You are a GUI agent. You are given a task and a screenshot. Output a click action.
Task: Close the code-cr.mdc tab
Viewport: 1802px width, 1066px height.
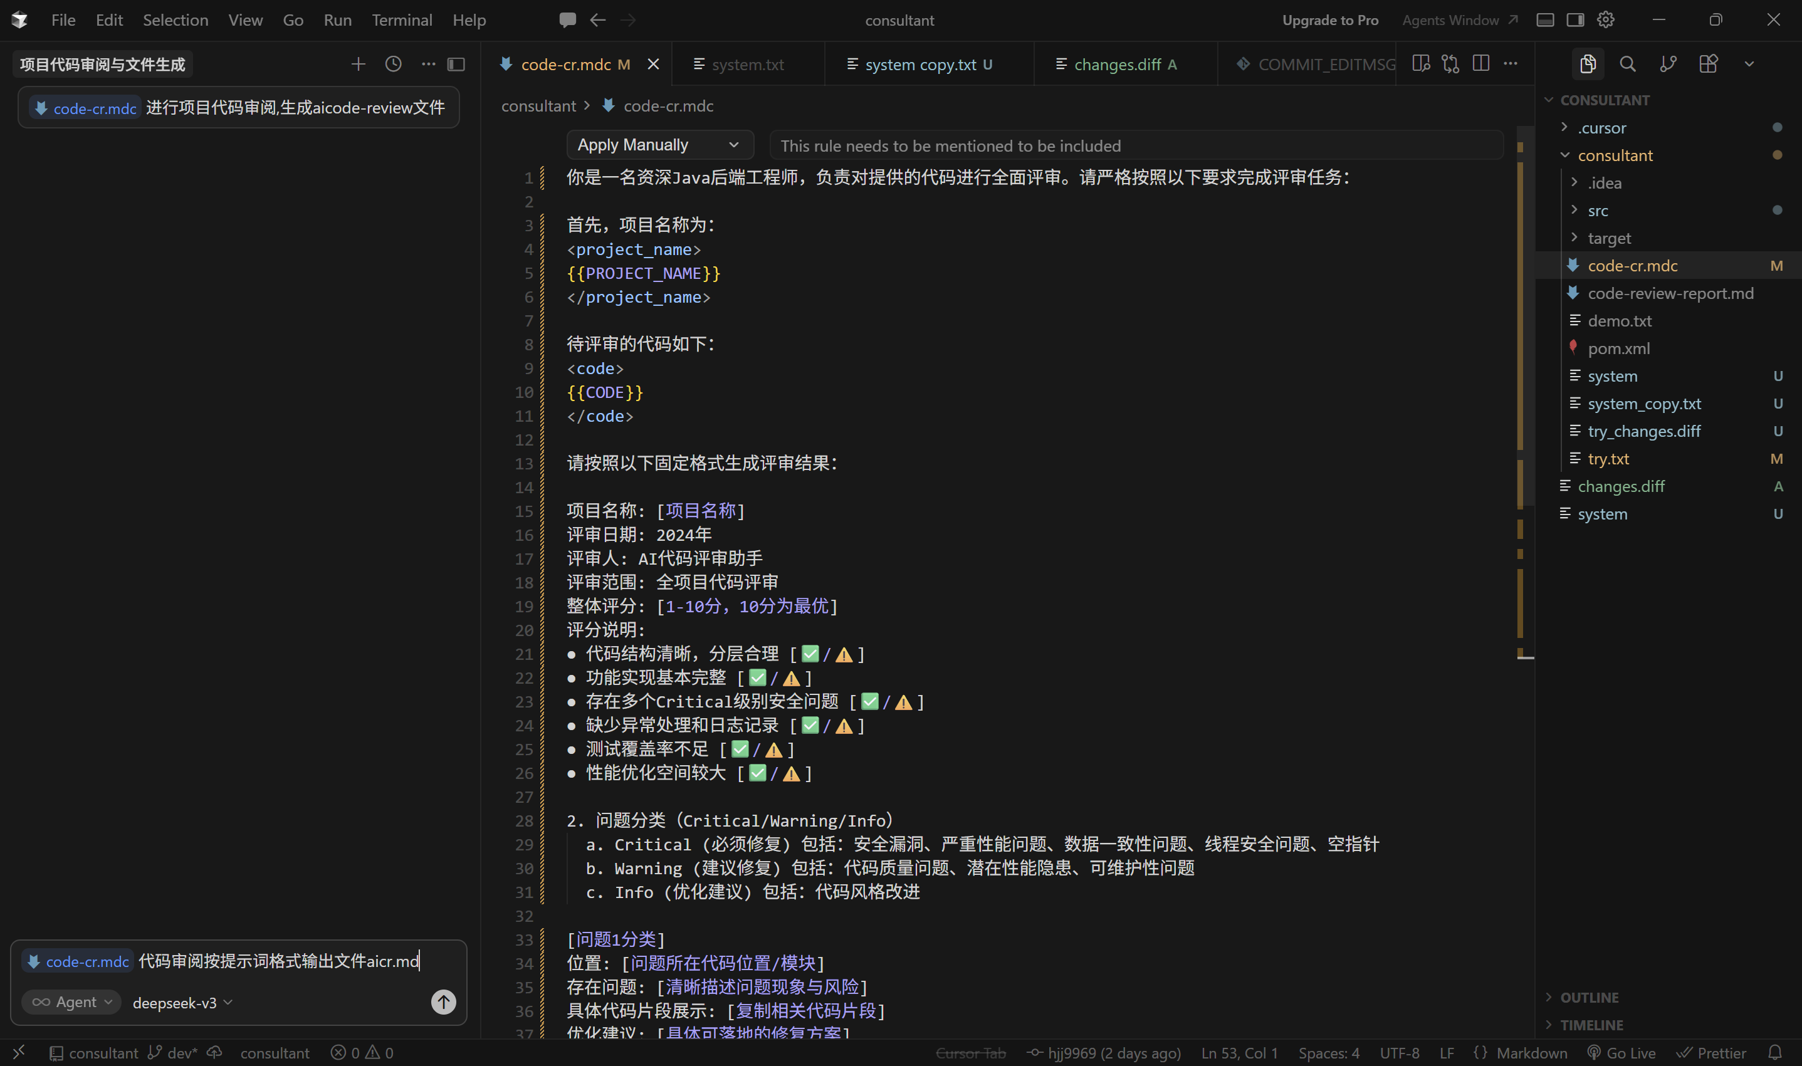653,64
